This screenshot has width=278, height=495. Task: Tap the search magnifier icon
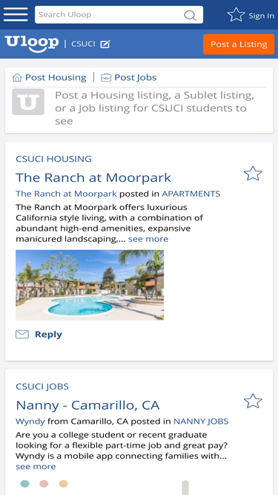click(190, 15)
